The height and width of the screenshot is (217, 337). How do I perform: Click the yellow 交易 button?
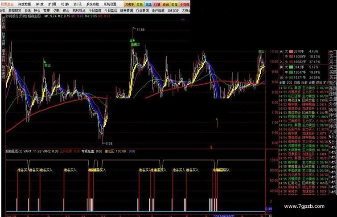coord(140,4)
